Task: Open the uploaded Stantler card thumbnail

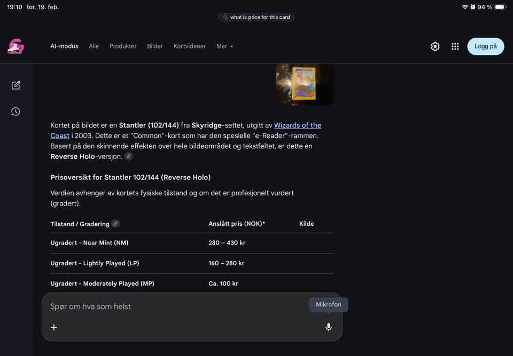Action: (305, 84)
